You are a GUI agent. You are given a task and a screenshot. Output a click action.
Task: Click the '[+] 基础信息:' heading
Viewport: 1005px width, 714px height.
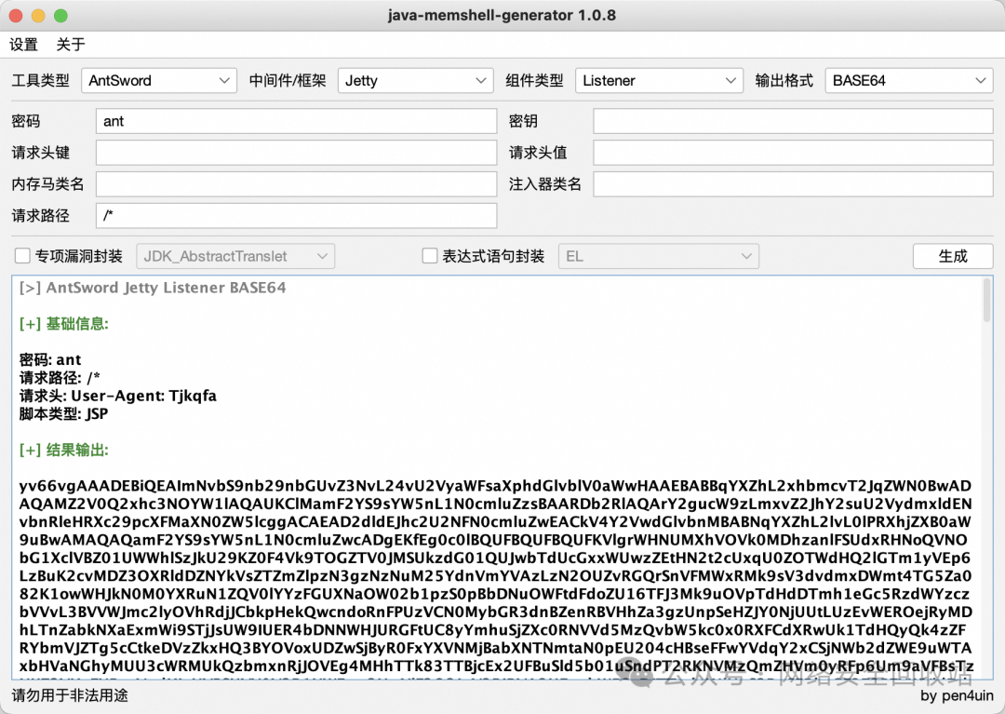pos(63,324)
